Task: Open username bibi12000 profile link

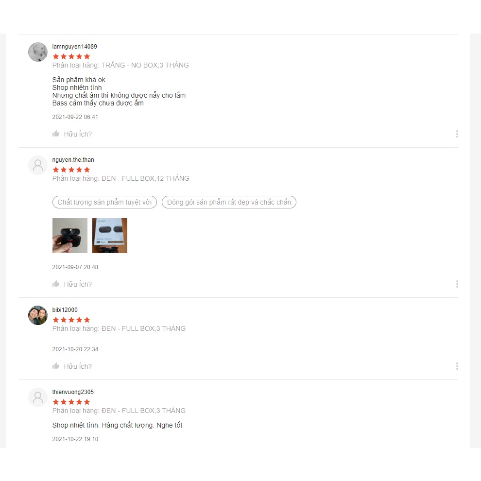Action: click(65, 310)
